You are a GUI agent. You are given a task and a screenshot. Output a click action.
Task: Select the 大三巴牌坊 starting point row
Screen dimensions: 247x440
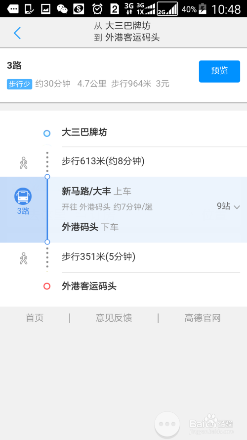[x=123, y=132]
